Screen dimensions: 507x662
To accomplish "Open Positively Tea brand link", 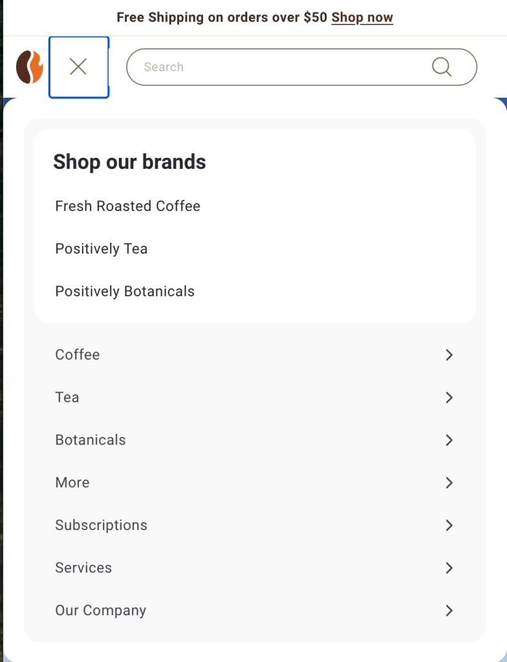I will click(101, 248).
